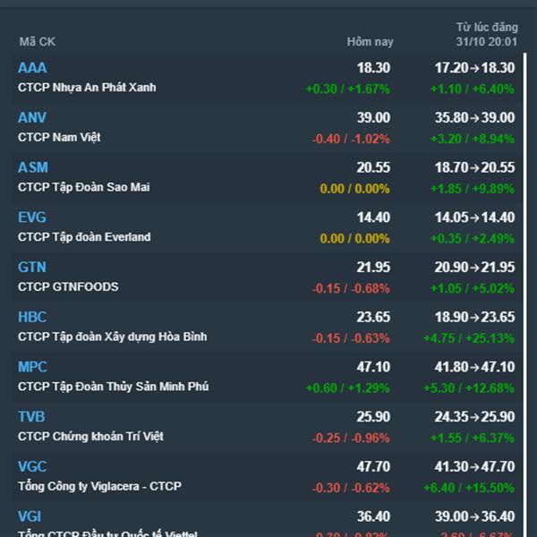This screenshot has width=537, height=537.
Task: Select CTCP Tập Đoàn Thủy Sản Minh Phú
Action: pos(114,387)
